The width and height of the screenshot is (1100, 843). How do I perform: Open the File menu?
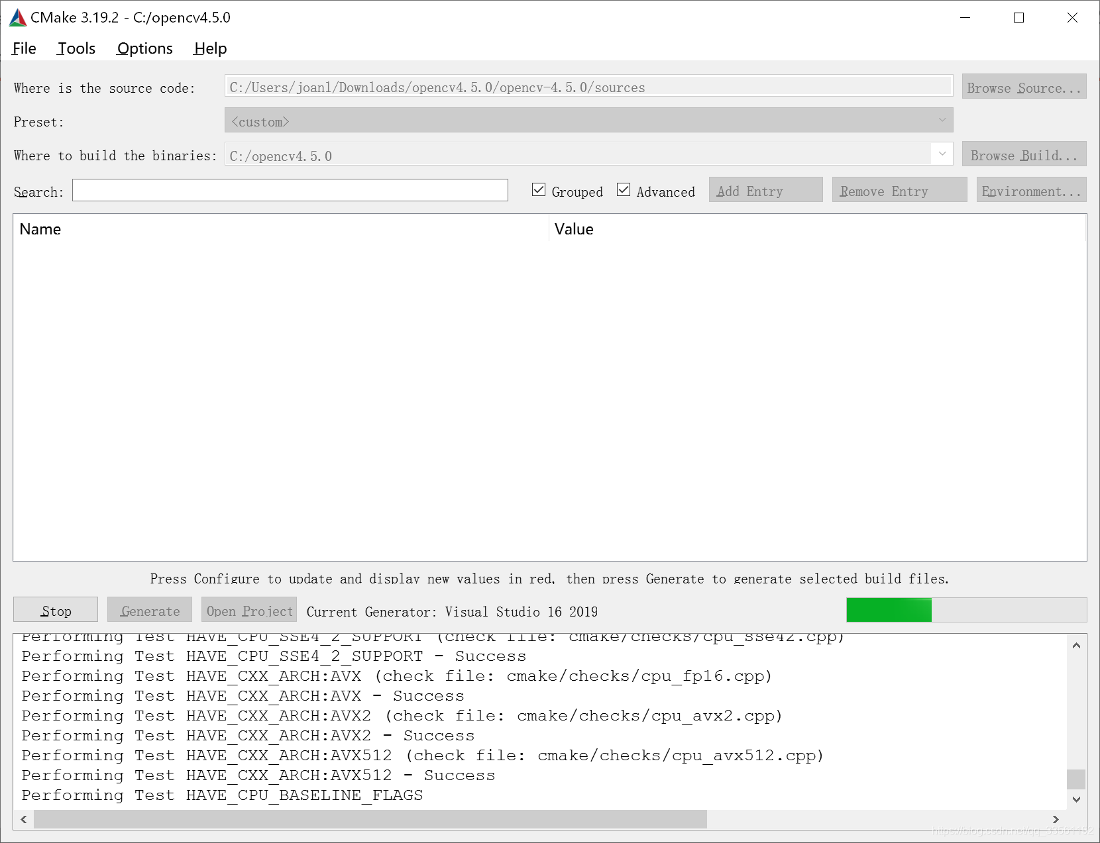(23, 48)
